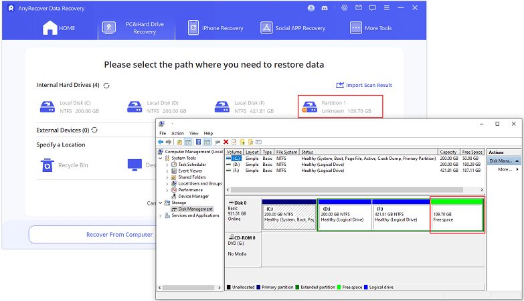
Task: Select (D:) 200.00 GB logical drive block
Action: tap(345, 214)
